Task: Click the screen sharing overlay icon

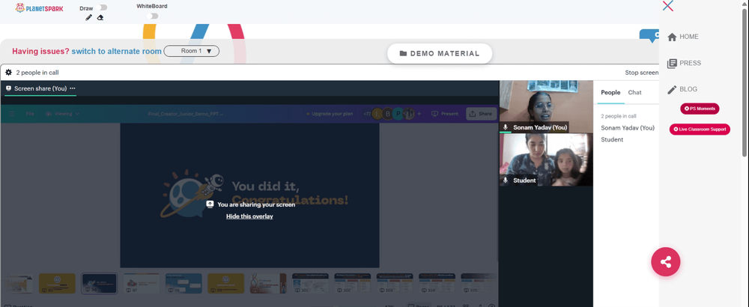Action: tap(210, 204)
